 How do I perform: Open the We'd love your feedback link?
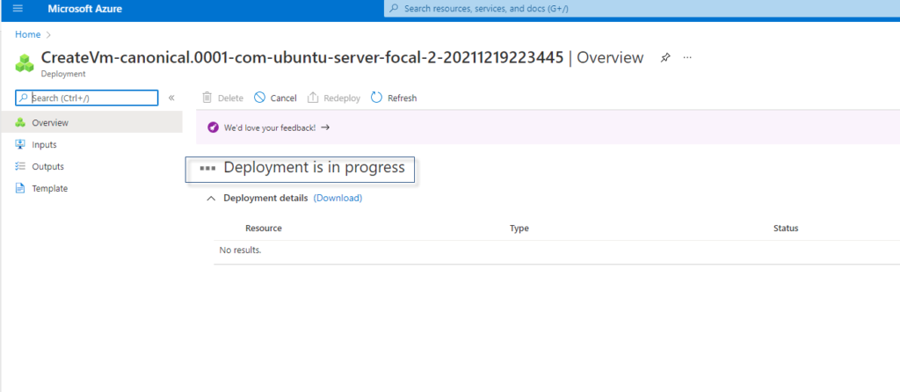(x=269, y=127)
